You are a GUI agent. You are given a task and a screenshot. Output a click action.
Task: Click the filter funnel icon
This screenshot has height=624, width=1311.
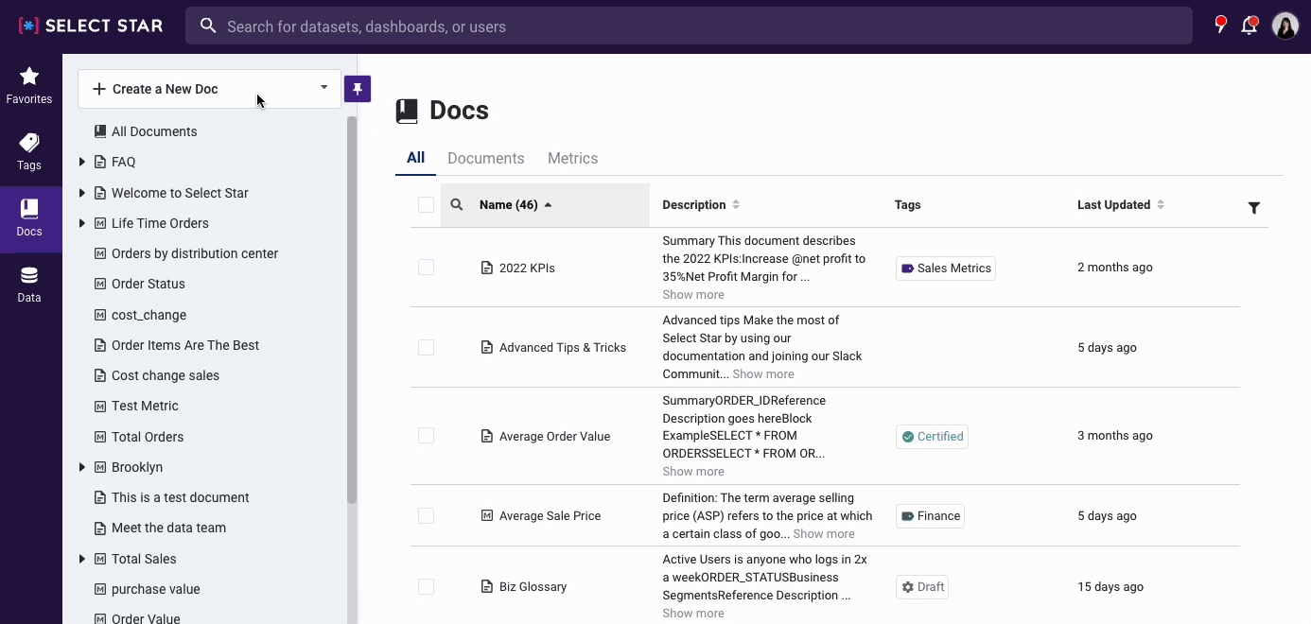coord(1253,208)
